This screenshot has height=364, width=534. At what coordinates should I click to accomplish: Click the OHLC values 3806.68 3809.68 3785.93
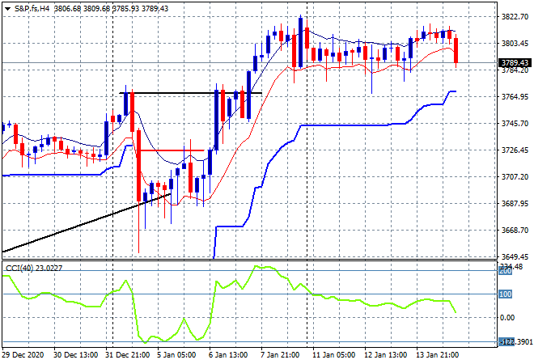(x=96, y=9)
